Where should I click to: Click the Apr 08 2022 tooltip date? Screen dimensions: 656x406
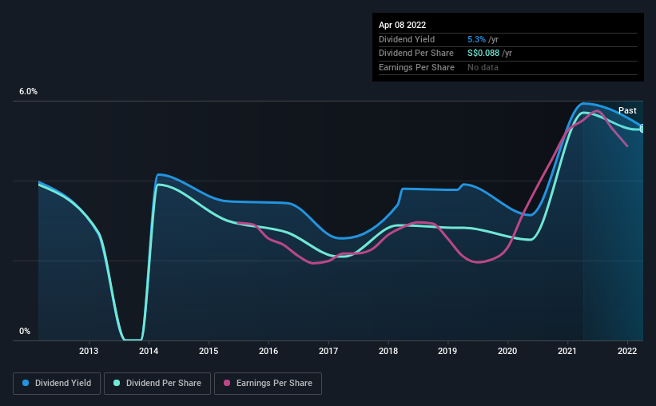(x=402, y=25)
